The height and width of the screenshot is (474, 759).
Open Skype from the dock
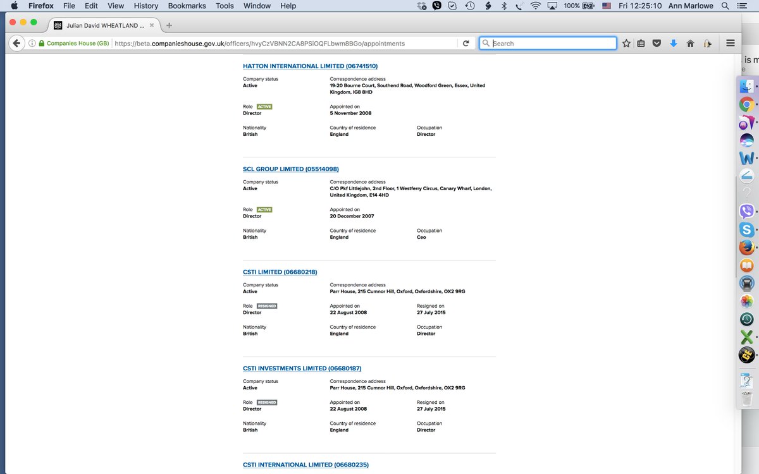pos(746,230)
